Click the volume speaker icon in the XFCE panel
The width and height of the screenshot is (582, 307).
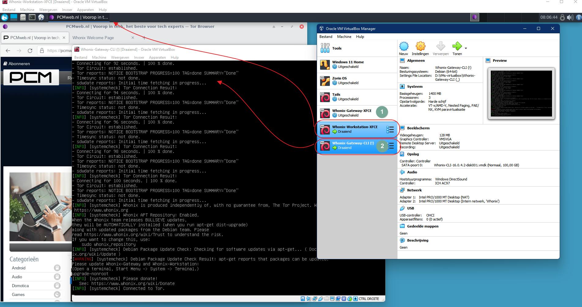[x=570, y=17]
